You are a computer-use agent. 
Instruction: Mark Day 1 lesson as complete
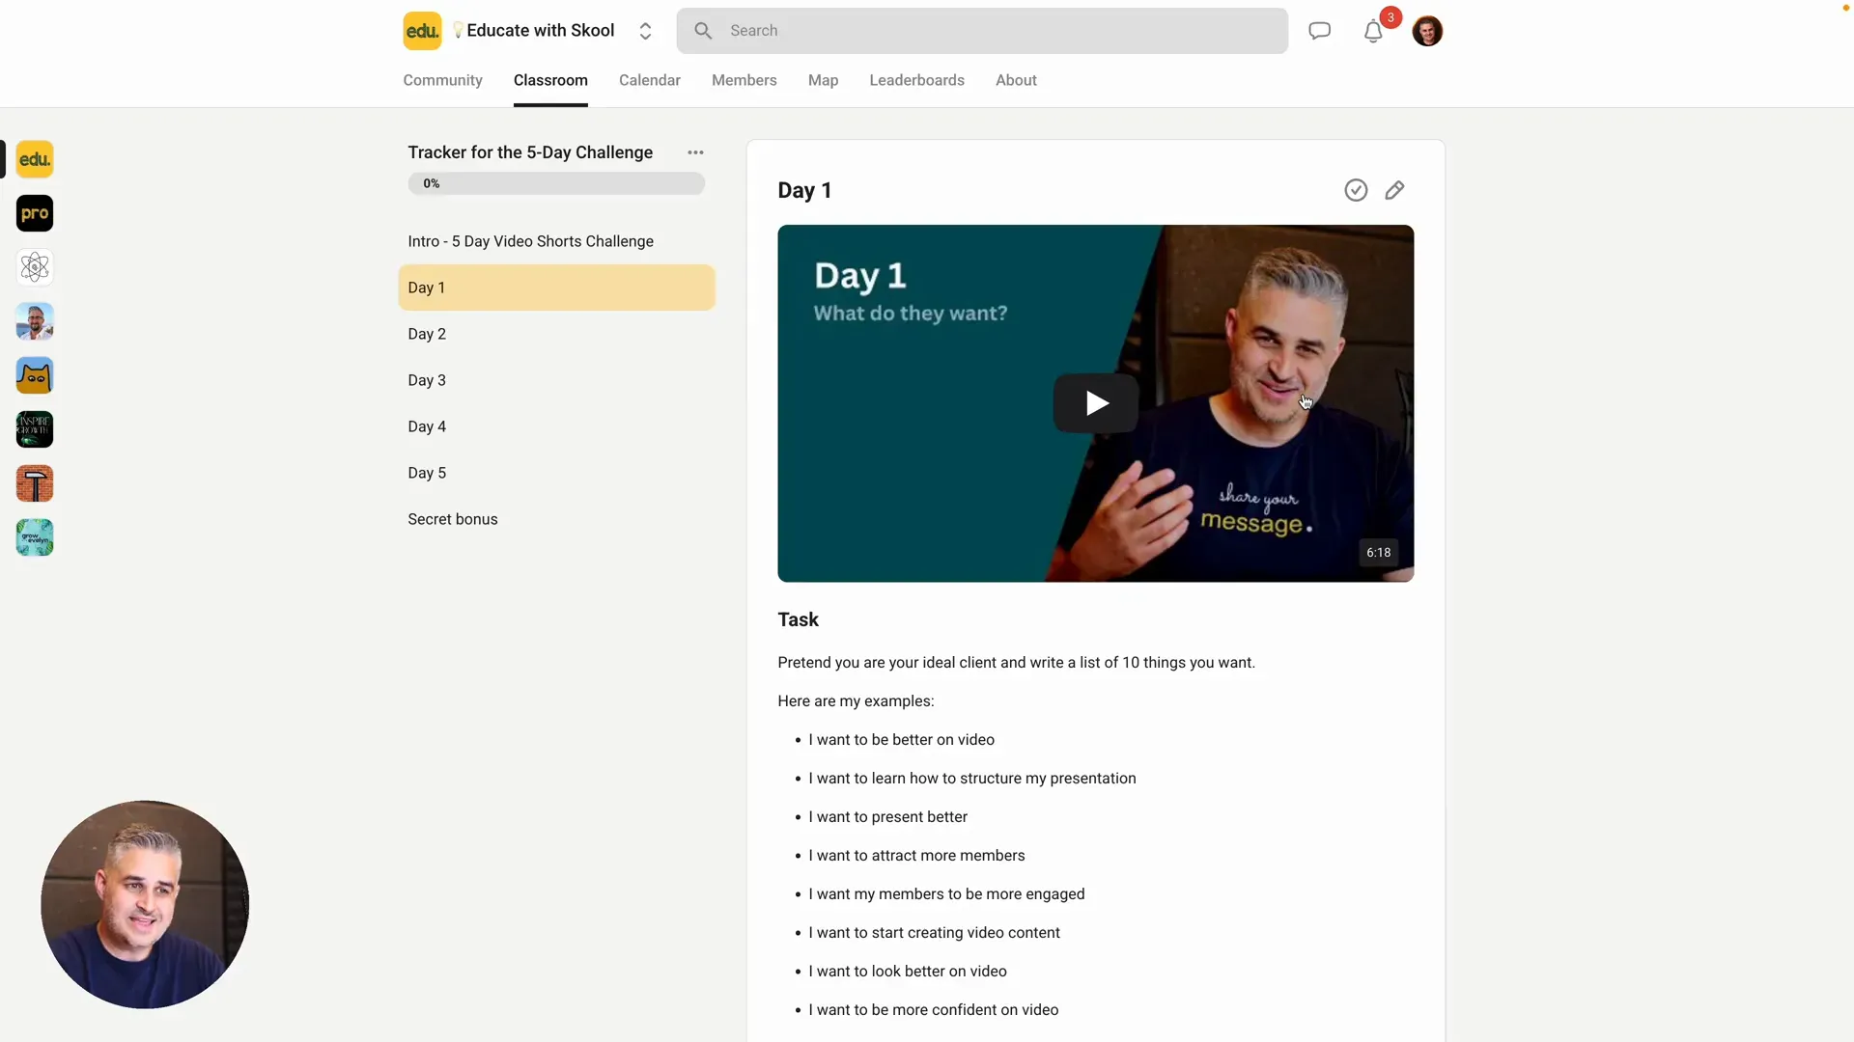[1356, 190]
